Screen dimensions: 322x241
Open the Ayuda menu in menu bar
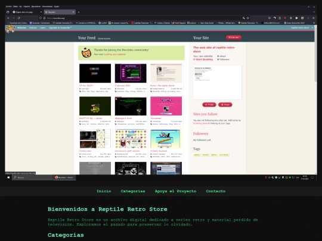[57, 7]
